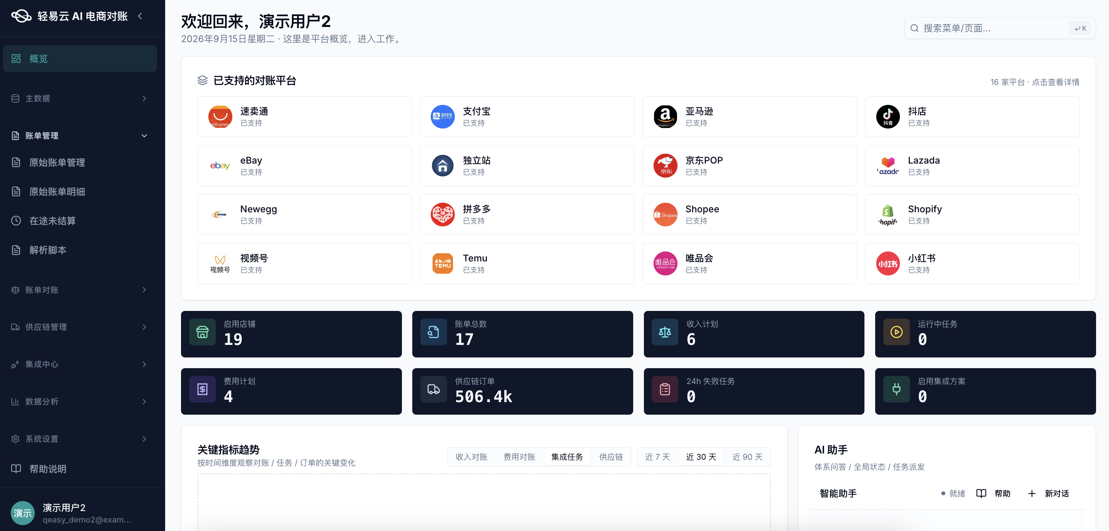Expand the 供应链管理 menu
The image size is (1109, 531).
coord(80,327)
